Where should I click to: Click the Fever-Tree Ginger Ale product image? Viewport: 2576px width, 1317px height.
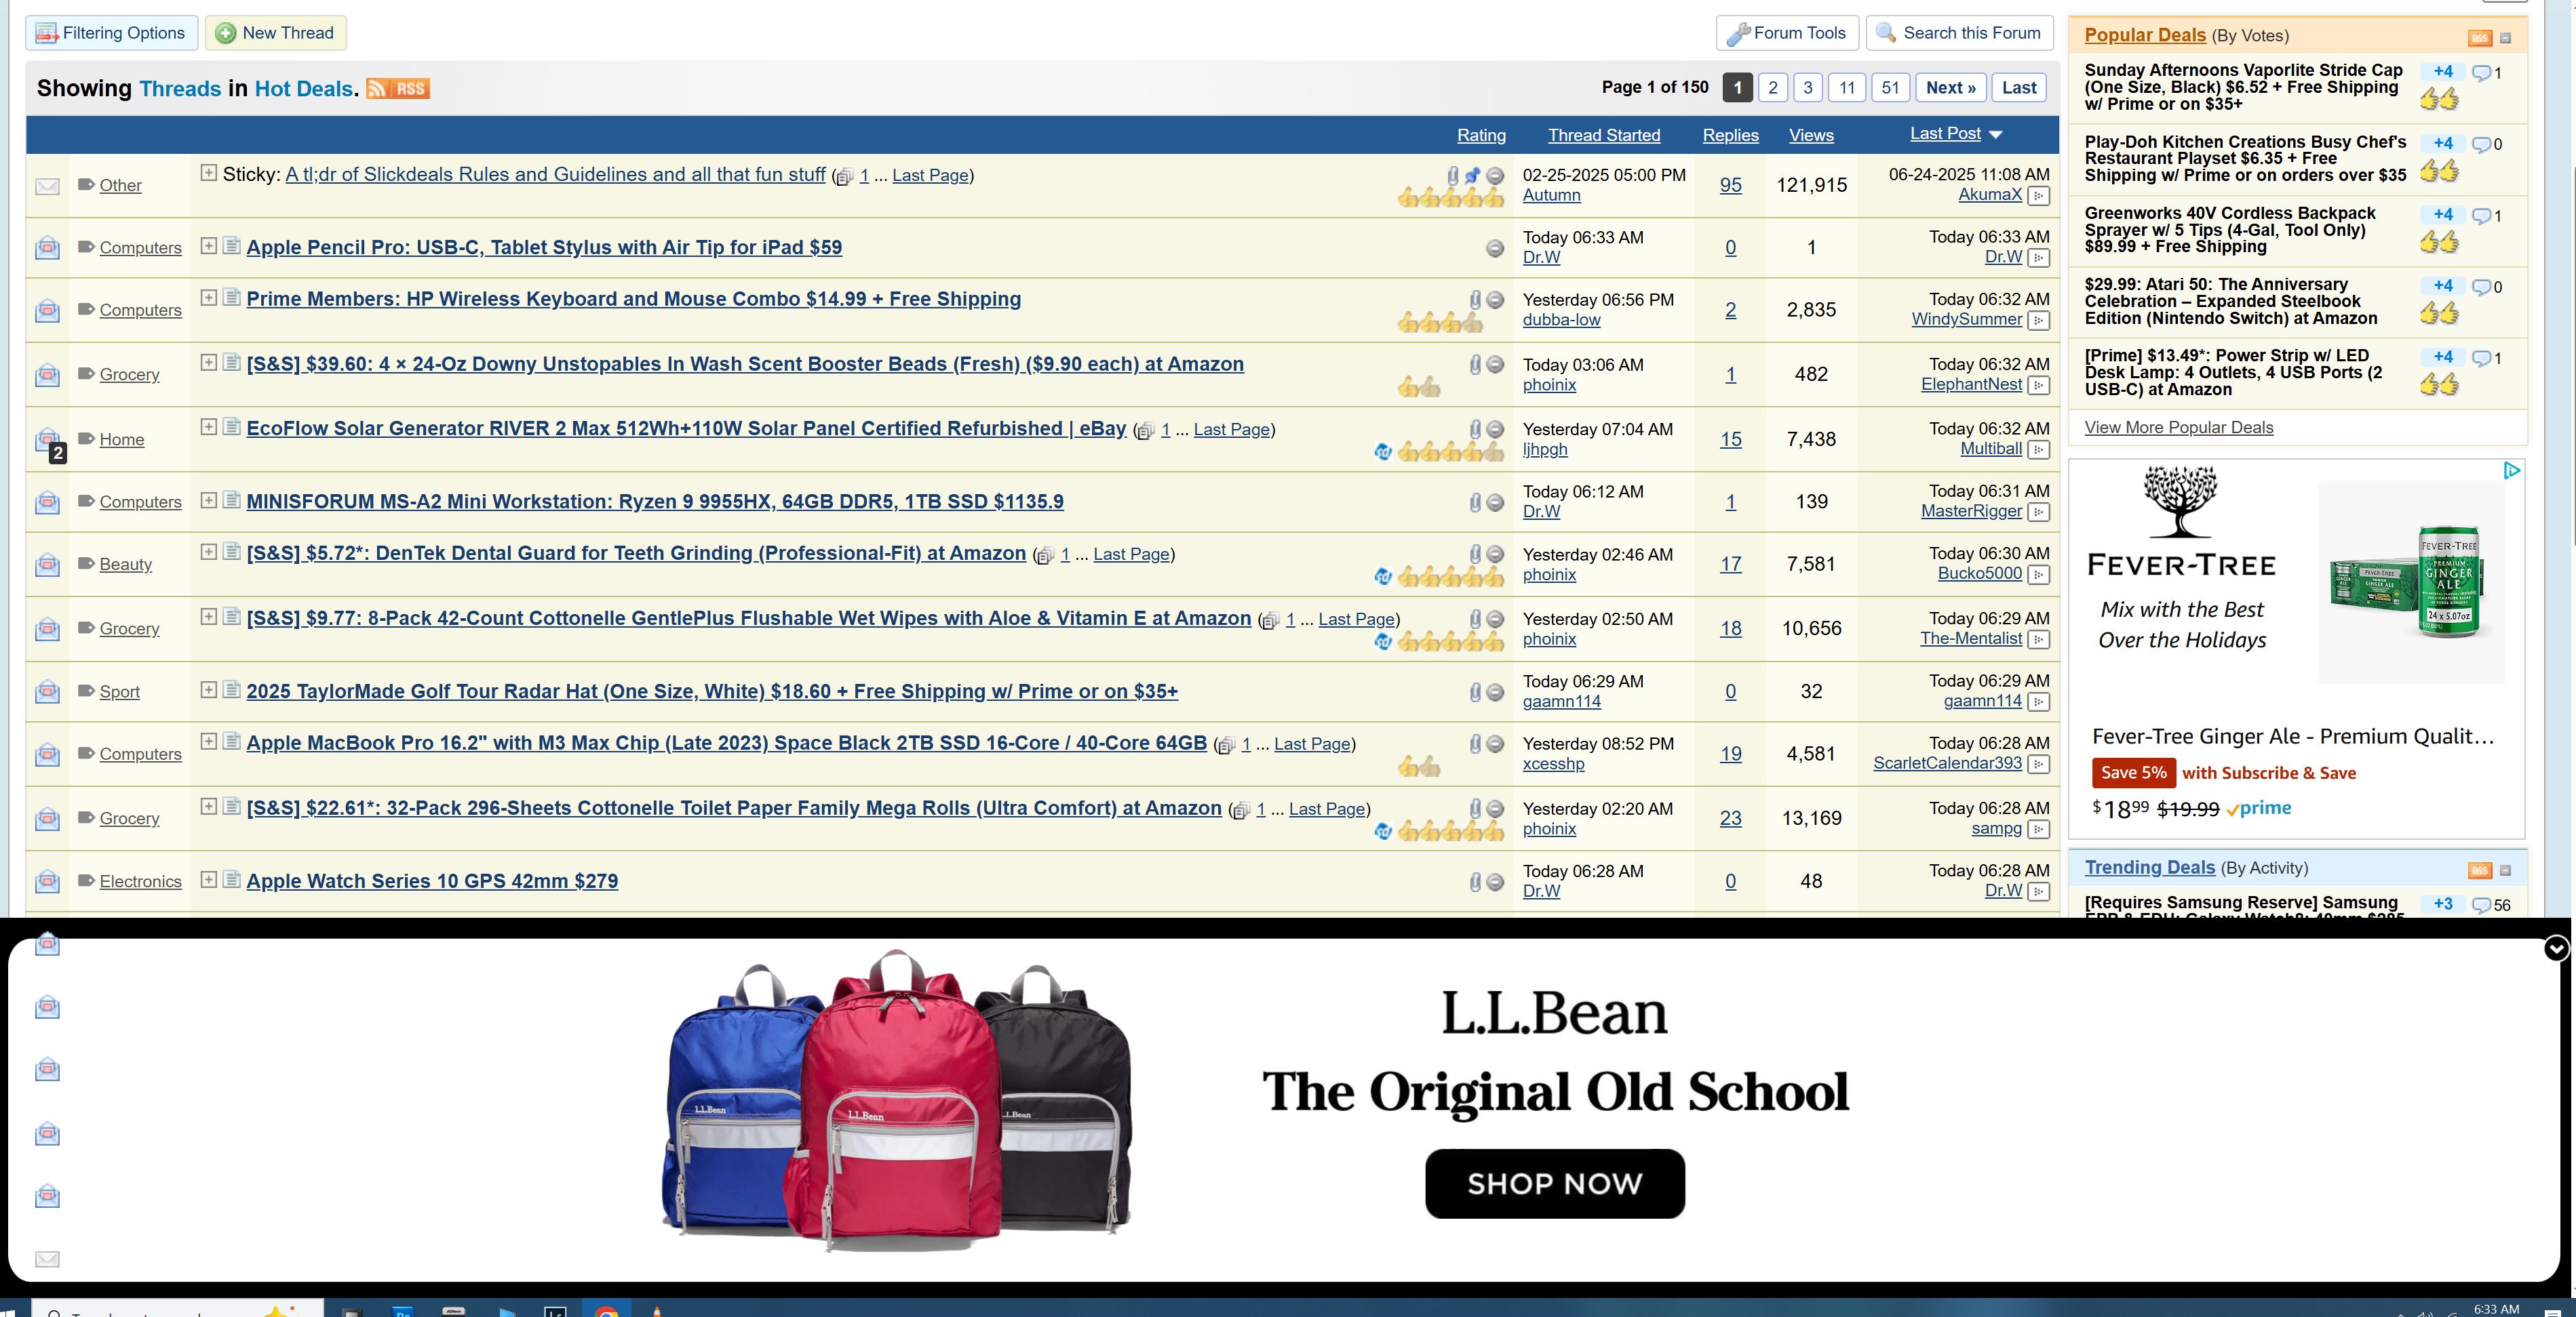click(x=2411, y=582)
